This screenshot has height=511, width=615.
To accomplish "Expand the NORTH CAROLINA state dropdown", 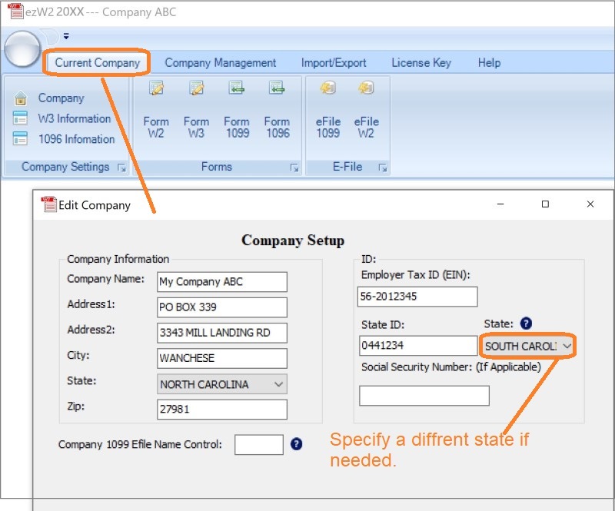I will [278, 384].
